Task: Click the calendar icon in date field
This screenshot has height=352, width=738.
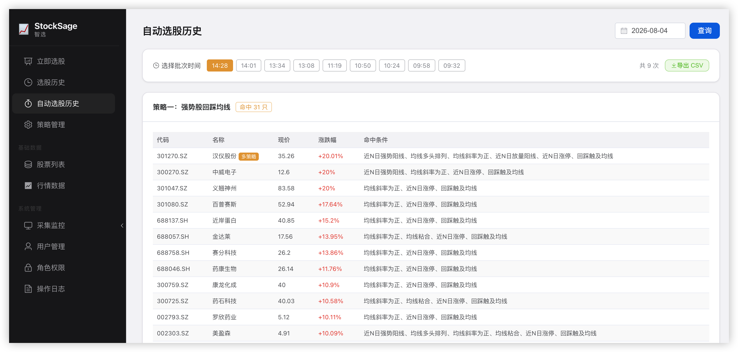Action: pyautogui.click(x=624, y=31)
